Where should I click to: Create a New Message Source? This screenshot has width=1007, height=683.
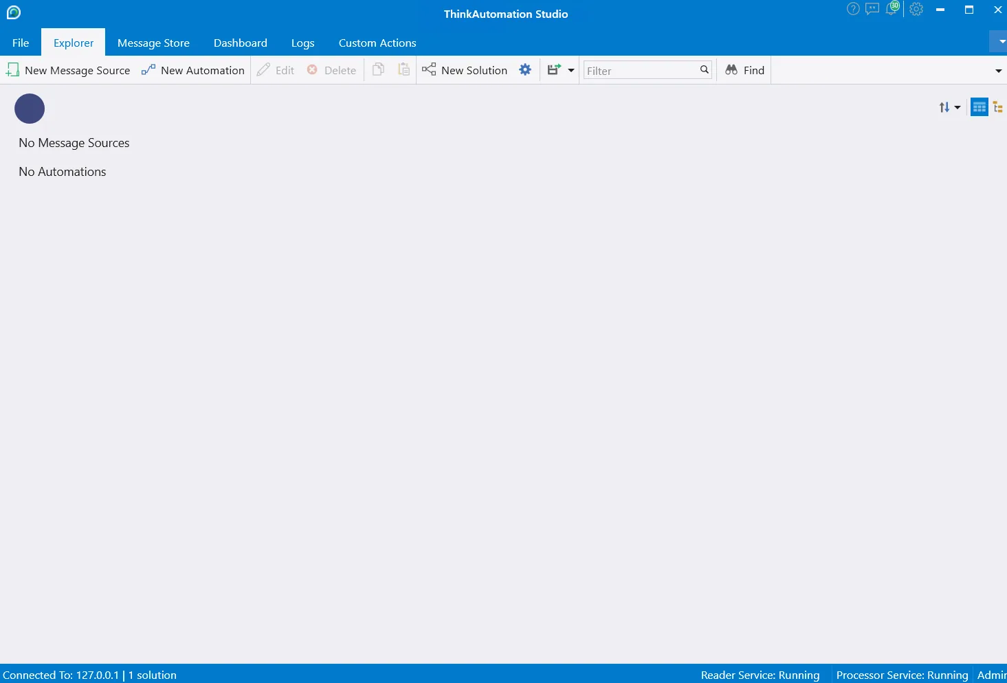point(68,70)
